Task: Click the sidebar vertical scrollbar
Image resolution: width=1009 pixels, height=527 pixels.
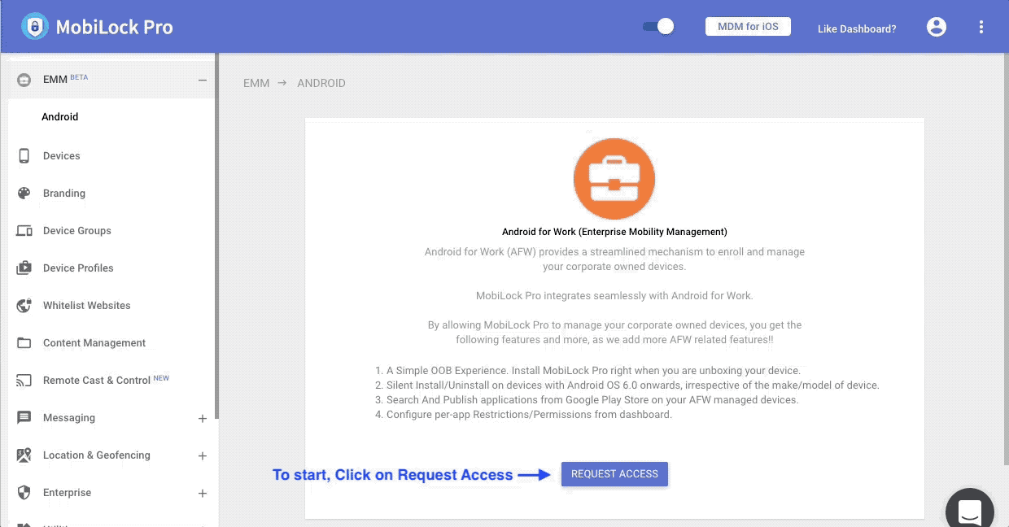Action: [216, 236]
